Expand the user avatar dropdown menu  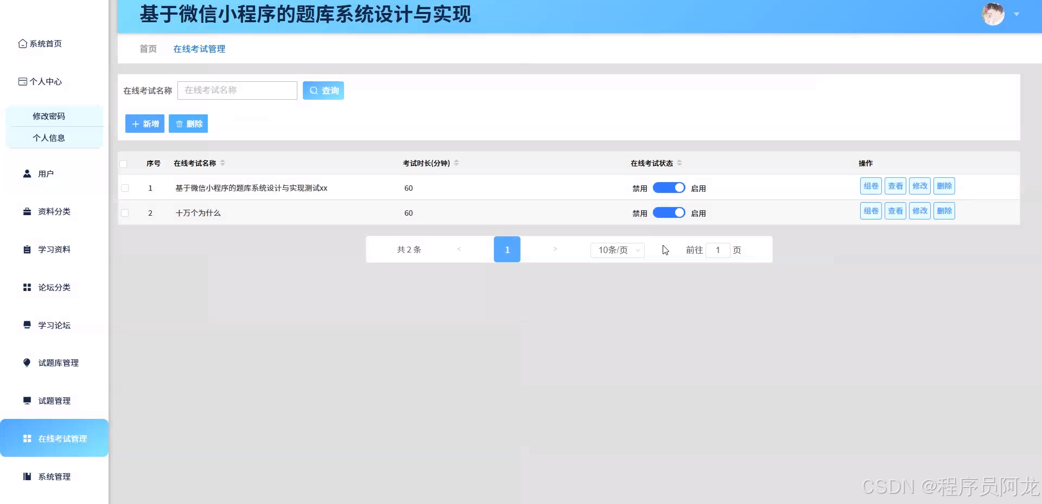click(1015, 15)
